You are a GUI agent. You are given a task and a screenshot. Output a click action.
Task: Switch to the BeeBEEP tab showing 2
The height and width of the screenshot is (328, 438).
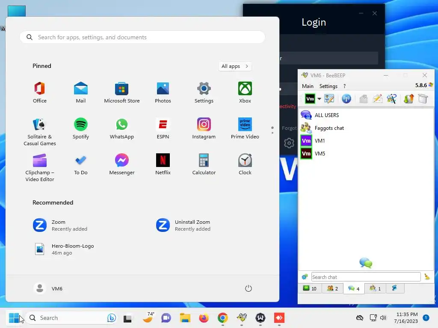click(332, 288)
